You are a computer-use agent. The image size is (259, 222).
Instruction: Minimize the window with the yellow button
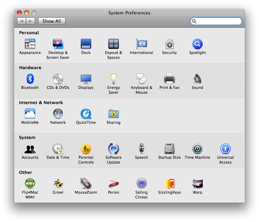click(27, 13)
